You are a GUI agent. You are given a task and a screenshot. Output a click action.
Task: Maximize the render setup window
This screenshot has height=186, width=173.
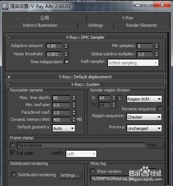click(148, 5)
